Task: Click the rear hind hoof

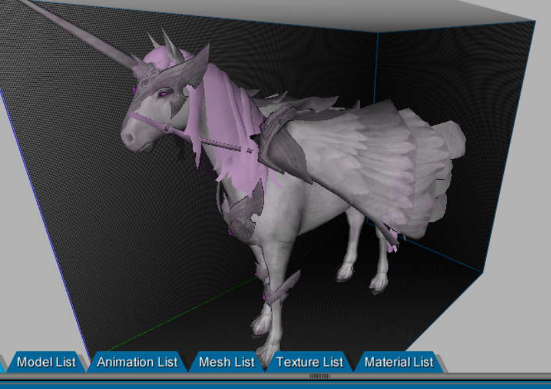Action: click(x=378, y=283)
